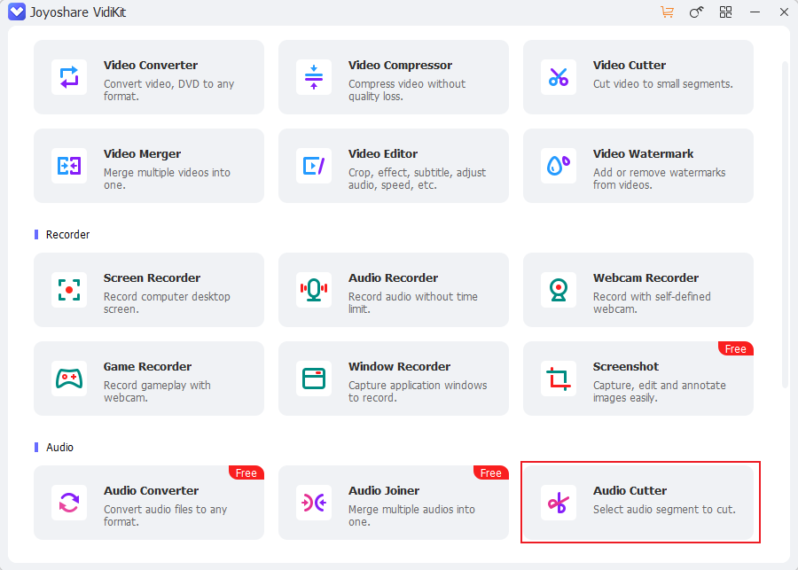This screenshot has height=570, width=798.
Task: Click 'Merge multiple audios into one.' text
Action: (411, 516)
